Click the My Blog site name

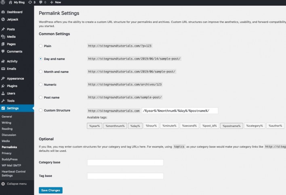tap(19, 2)
